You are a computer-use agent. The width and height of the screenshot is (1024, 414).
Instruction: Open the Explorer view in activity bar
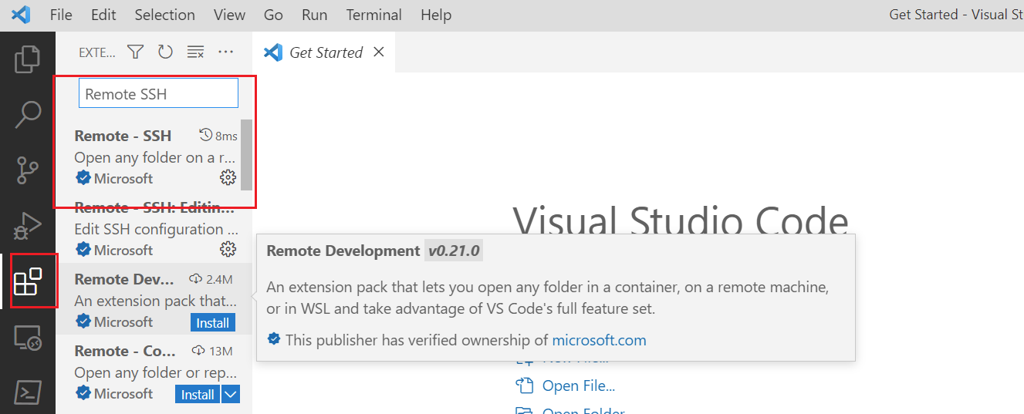pyautogui.click(x=28, y=59)
